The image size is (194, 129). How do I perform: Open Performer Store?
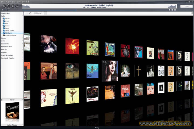(6, 47)
